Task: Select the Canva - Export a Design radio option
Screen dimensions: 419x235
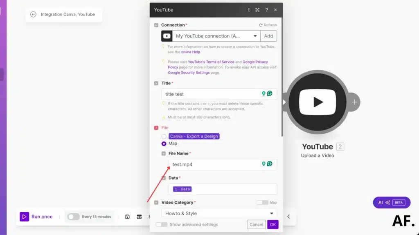Action: pyautogui.click(x=164, y=136)
